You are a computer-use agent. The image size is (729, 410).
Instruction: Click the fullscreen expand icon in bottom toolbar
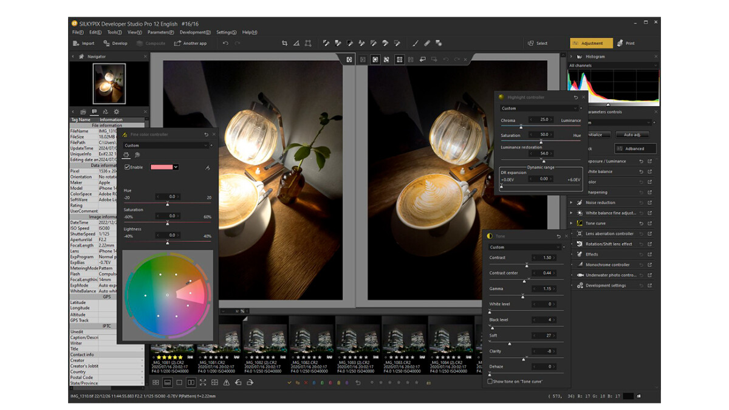point(203,383)
